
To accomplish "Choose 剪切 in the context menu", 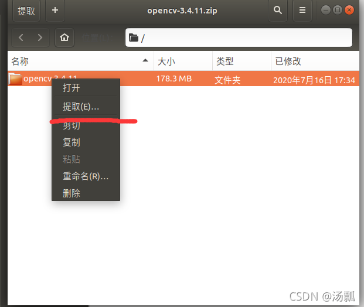I will [86, 125].
